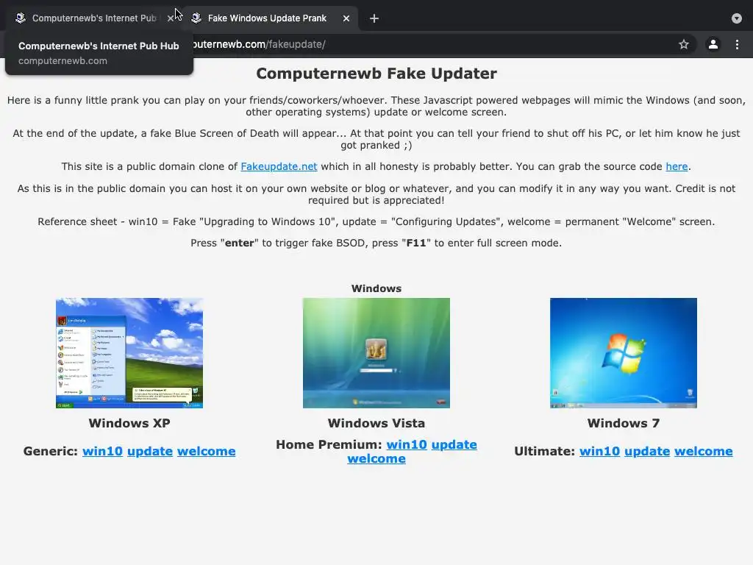Screen dimensions: 753x565
Task: Click the 'Home Premium:' label
Action: tap(329, 444)
